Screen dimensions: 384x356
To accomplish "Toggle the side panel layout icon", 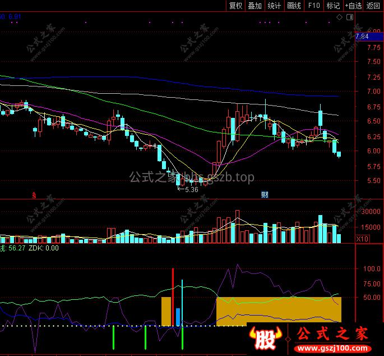I will [x=350, y=17].
